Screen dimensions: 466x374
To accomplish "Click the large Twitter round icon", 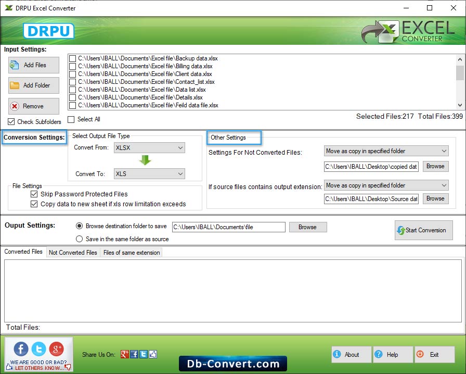I will click(x=38, y=348).
